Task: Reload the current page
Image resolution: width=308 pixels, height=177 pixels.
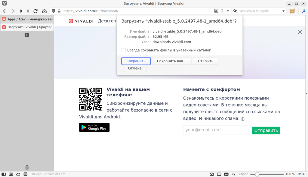Action: coord(35,11)
